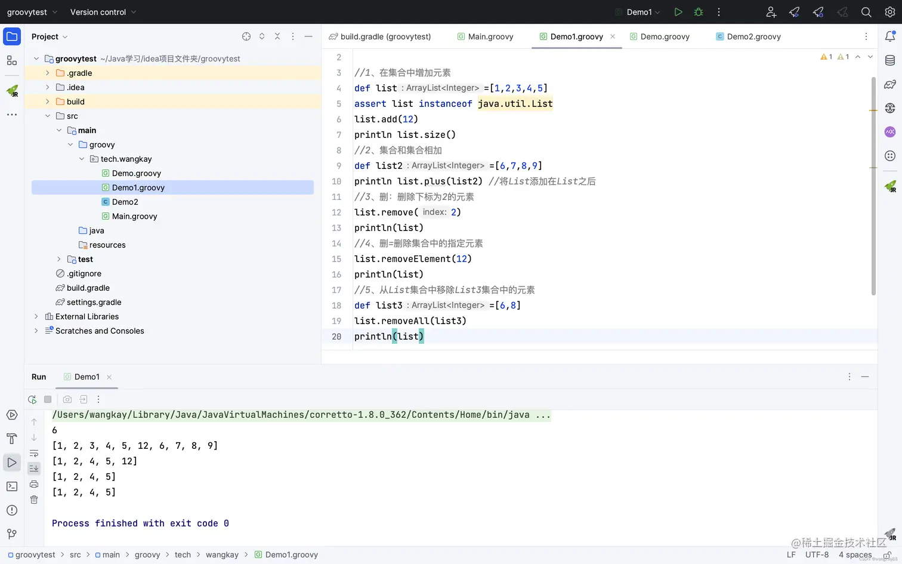Open the Project view selector dropdown
Screen dimensions: 902x564
(x=50, y=36)
